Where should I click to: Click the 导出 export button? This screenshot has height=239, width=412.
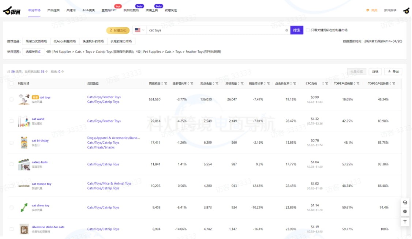(x=393, y=72)
